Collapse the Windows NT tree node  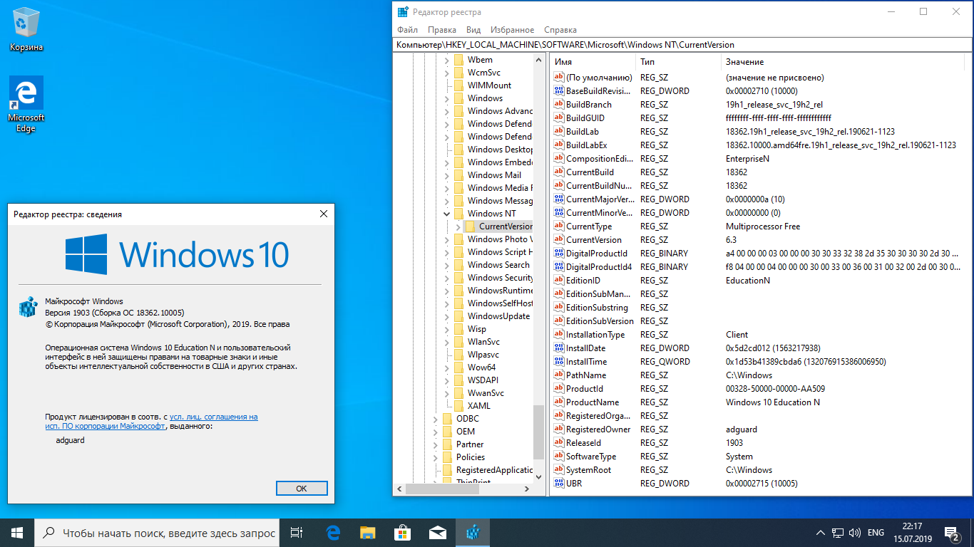pos(447,214)
